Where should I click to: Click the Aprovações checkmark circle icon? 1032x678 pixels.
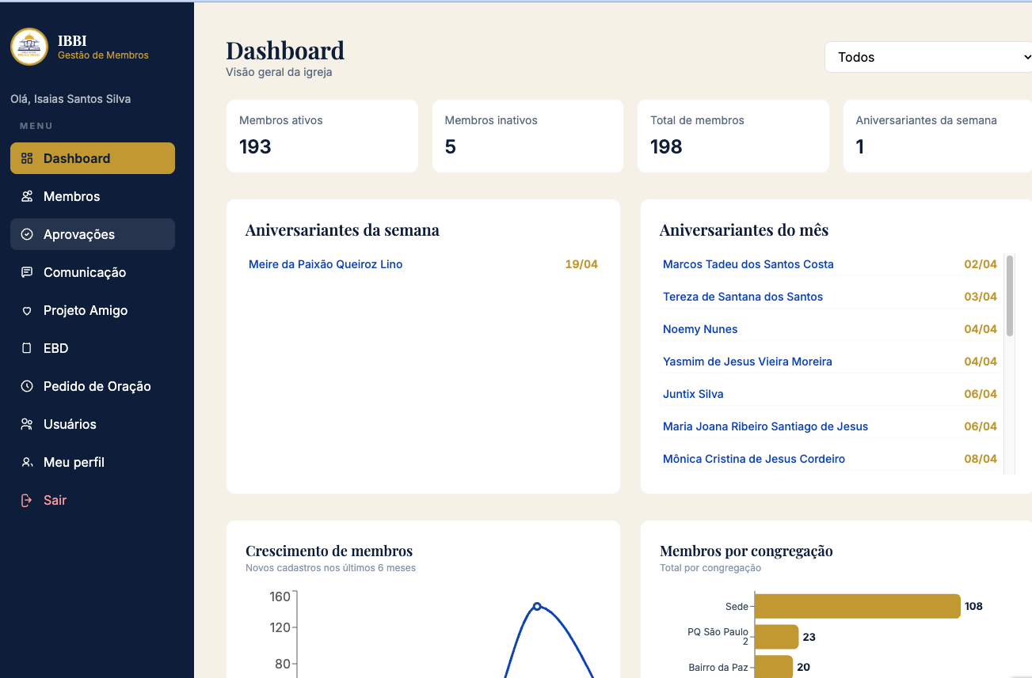coord(27,234)
